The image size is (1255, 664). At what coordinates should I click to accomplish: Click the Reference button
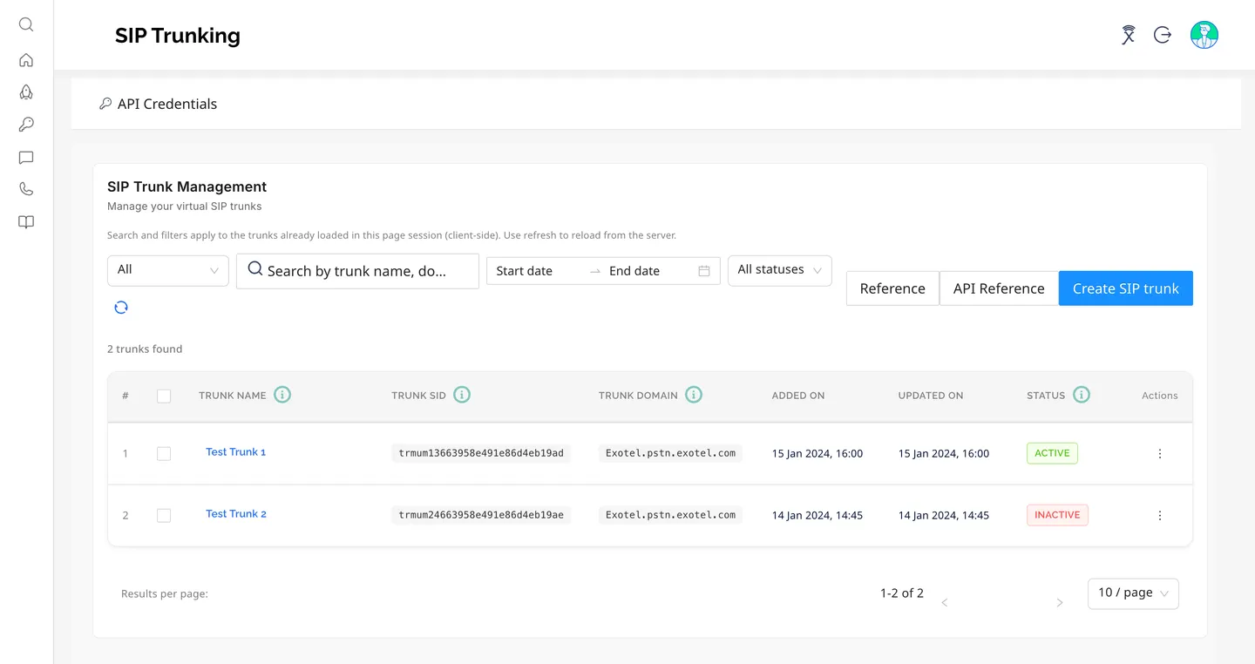[892, 288]
